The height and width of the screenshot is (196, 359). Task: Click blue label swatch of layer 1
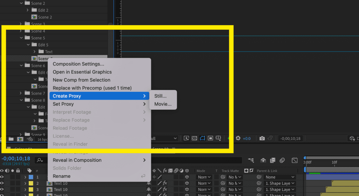tap(31, 177)
